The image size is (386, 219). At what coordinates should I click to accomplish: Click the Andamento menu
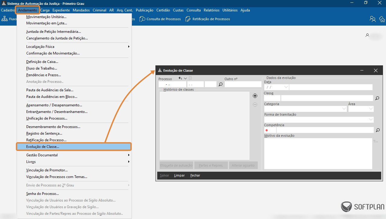27,10
